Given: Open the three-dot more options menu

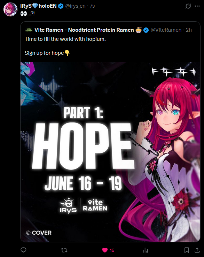Looking at the screenshot, I should tap(197, 6).
